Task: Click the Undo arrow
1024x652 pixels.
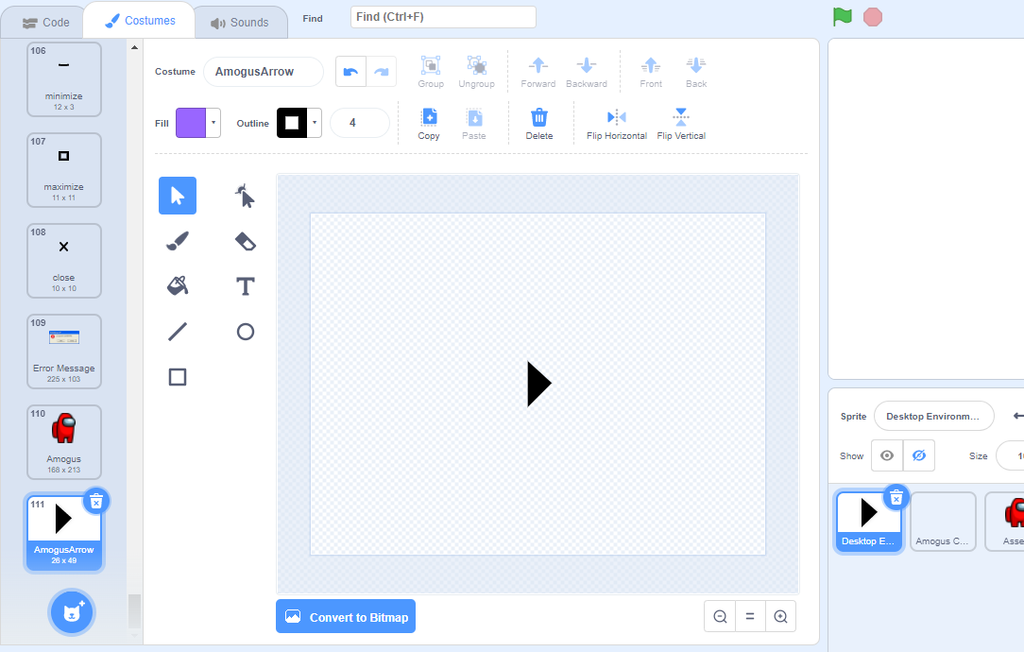Action: (x=350, y=72)
